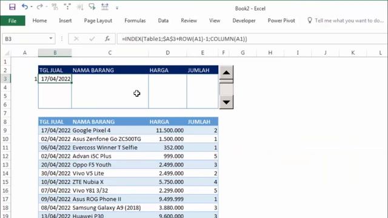The height and width of the screenshot is (218, 388).
Task: Select the Asus Zenfone Go ZC500TG cell
Action: pyautogui.click(x=110, y=139)
